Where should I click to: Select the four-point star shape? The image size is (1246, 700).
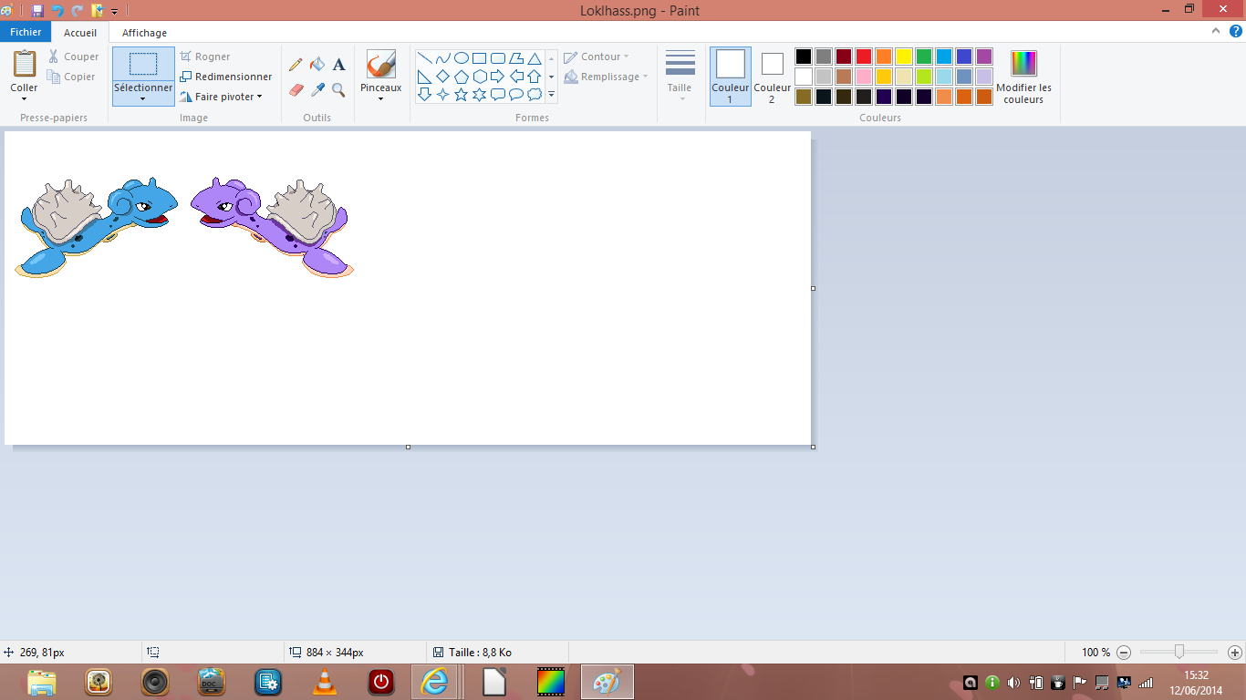click(443, 95)
